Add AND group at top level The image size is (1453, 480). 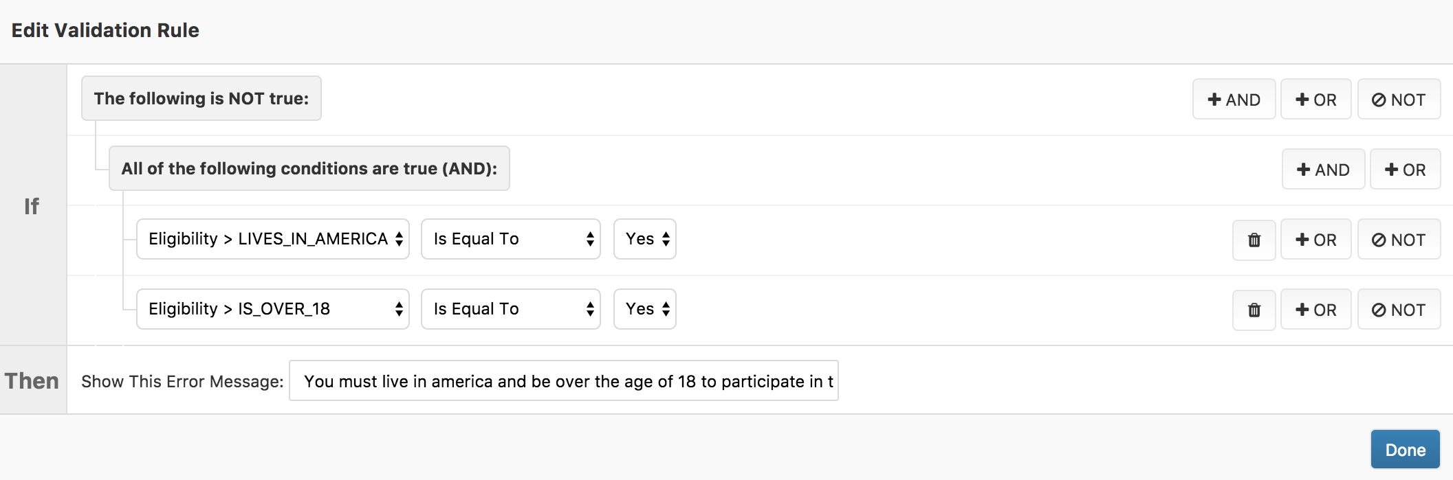(1234, 100)
